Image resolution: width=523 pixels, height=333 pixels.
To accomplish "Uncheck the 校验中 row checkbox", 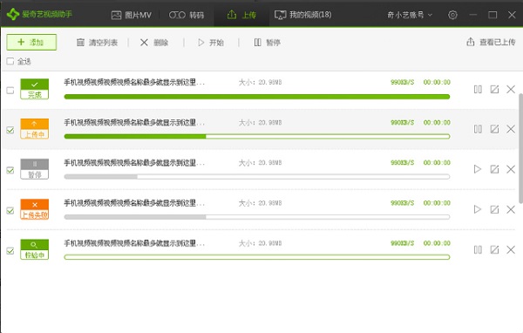I will (x=10, y=250).
